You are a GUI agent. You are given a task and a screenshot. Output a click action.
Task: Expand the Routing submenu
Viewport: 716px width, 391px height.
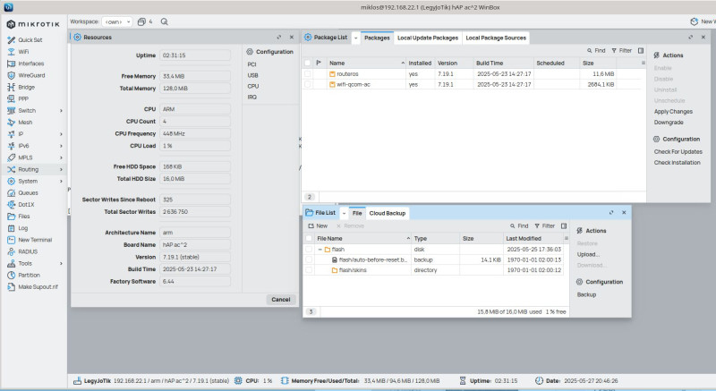(61, 170)
